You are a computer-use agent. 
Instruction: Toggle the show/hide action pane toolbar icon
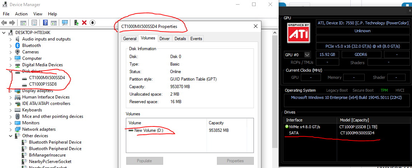point(53,23)
